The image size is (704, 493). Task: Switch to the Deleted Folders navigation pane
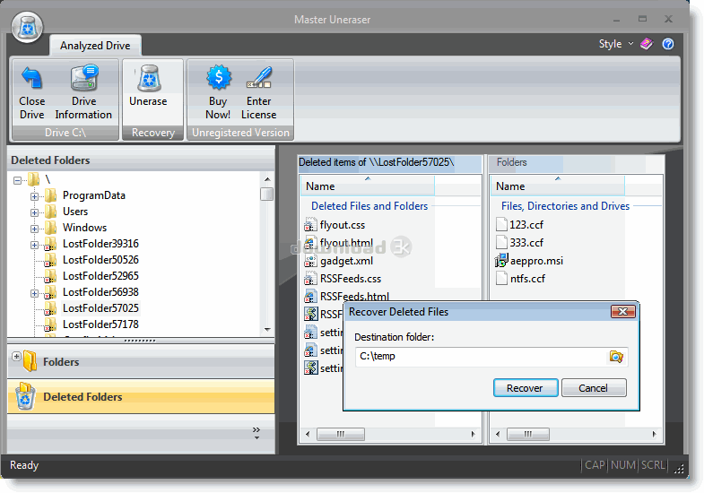click(x=141, y=396)
